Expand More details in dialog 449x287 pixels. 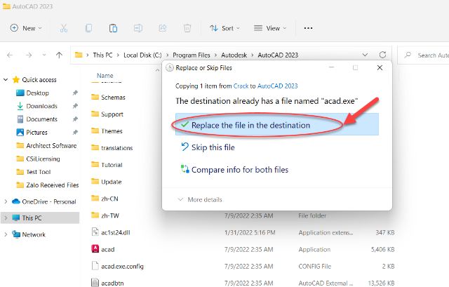[200, 200]
